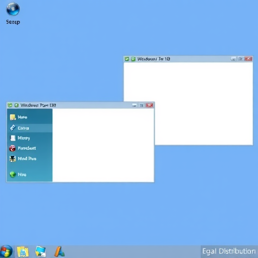Maximize the front window
The width and height of the screenshot is (258, 258).
(142, 105)
